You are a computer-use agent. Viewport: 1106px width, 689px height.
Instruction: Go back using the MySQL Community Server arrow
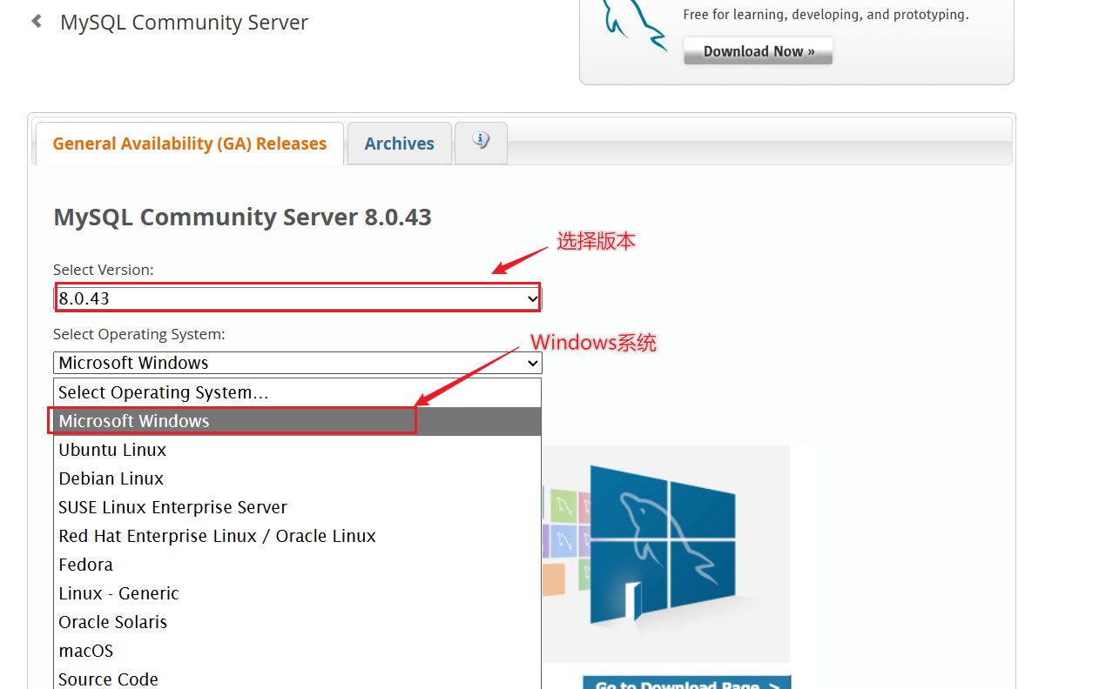pos(37,21)
